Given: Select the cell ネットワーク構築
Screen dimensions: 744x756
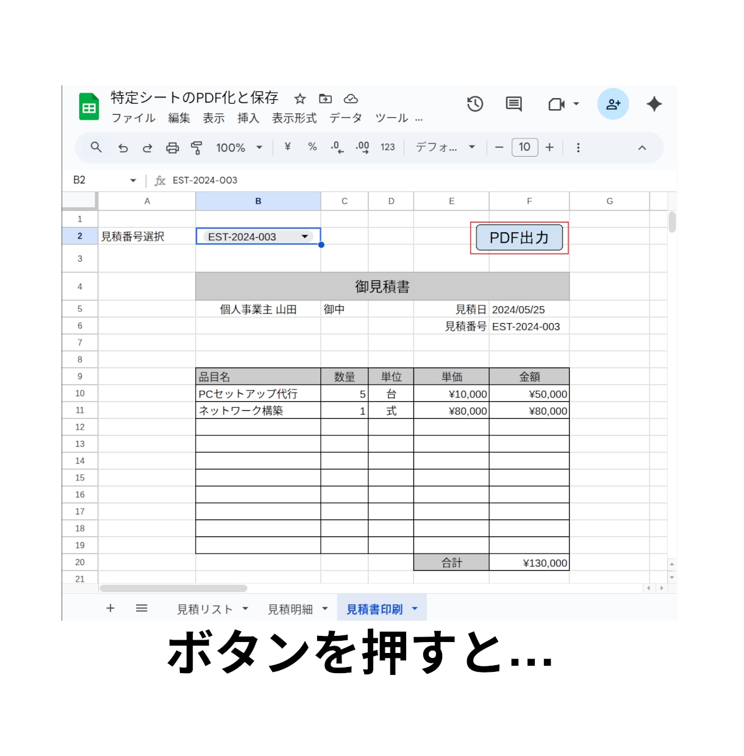Looking at the screenshot, I should (258, 410).
